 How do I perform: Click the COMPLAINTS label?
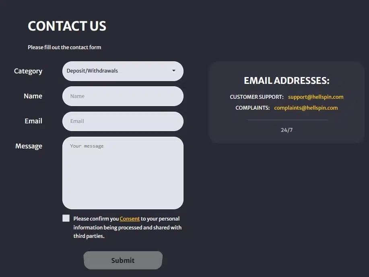click(x=252, y=108)
